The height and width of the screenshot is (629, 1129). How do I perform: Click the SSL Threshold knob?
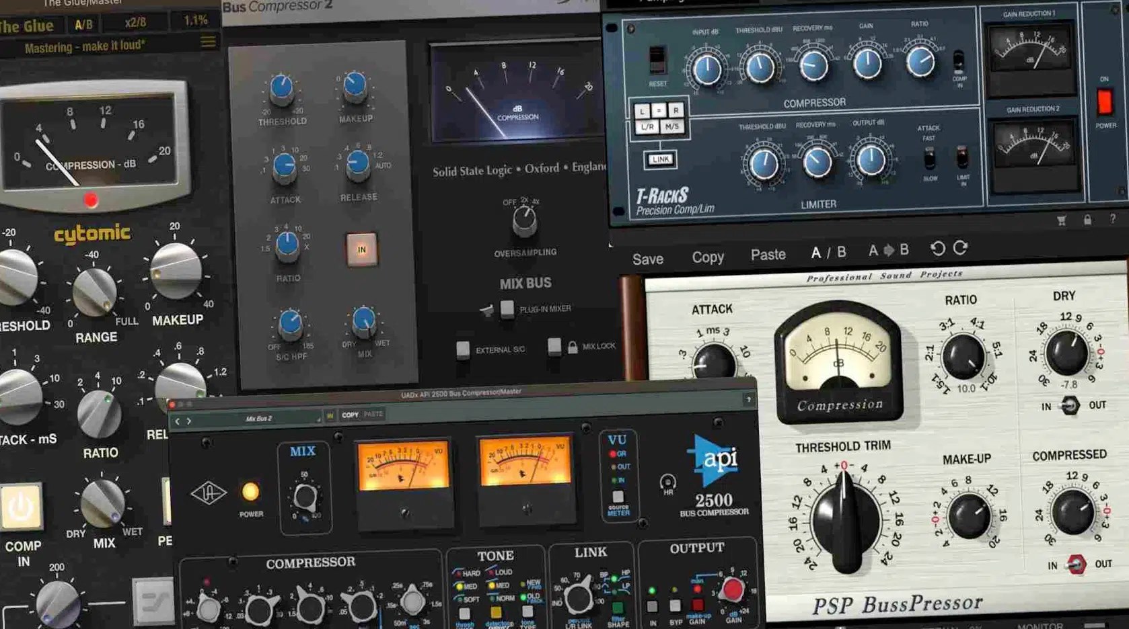pos(281,88)
